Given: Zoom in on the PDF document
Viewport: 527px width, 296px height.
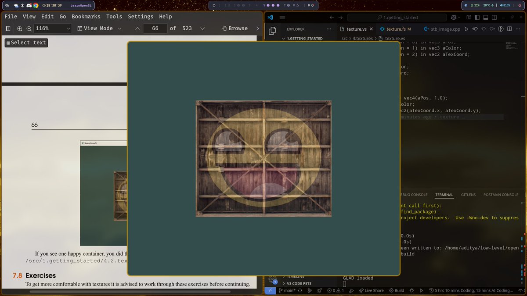Looking at the screenshot, I should [20, 28].
